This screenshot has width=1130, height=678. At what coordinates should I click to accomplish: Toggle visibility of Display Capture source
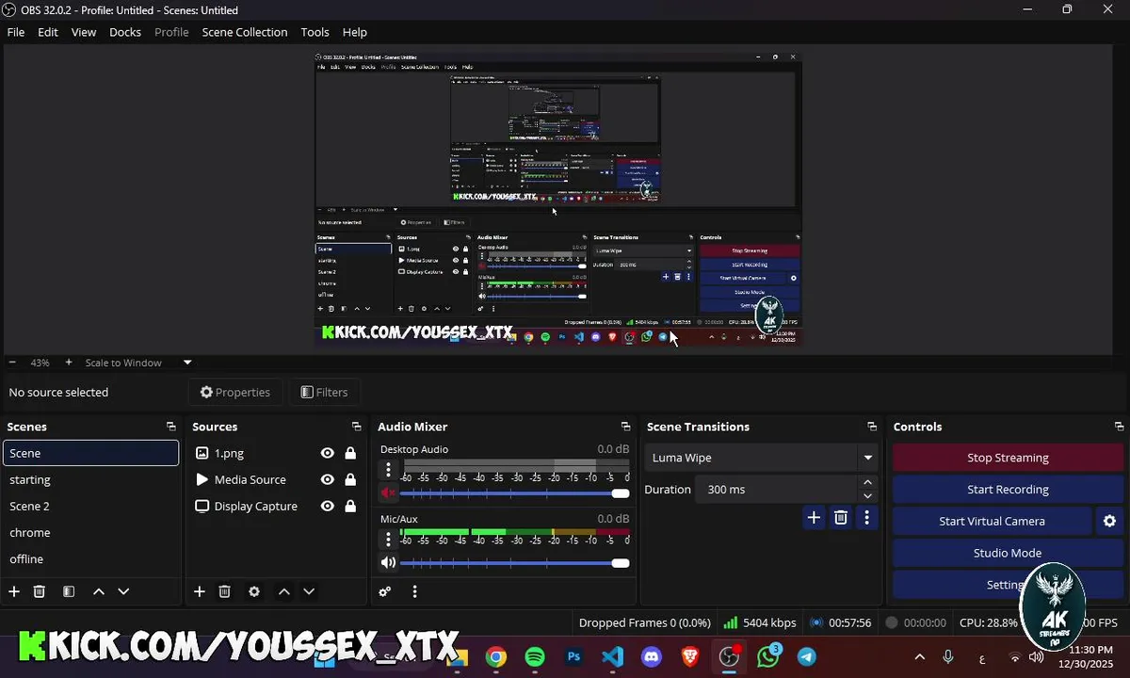coord(328,506)
